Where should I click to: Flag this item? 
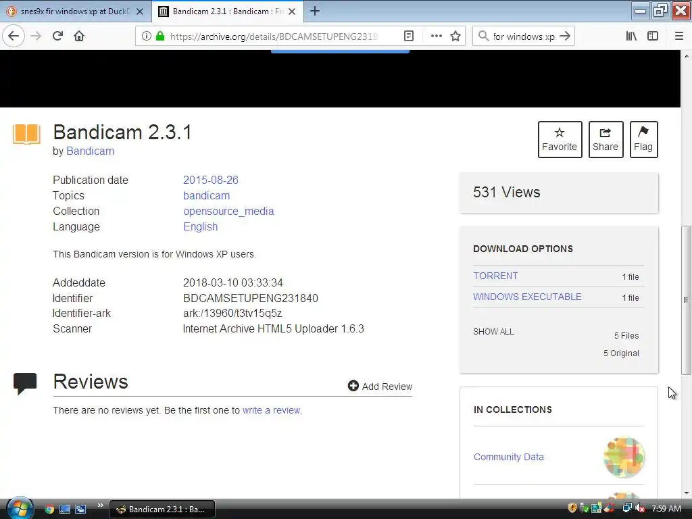pos(643,139)
